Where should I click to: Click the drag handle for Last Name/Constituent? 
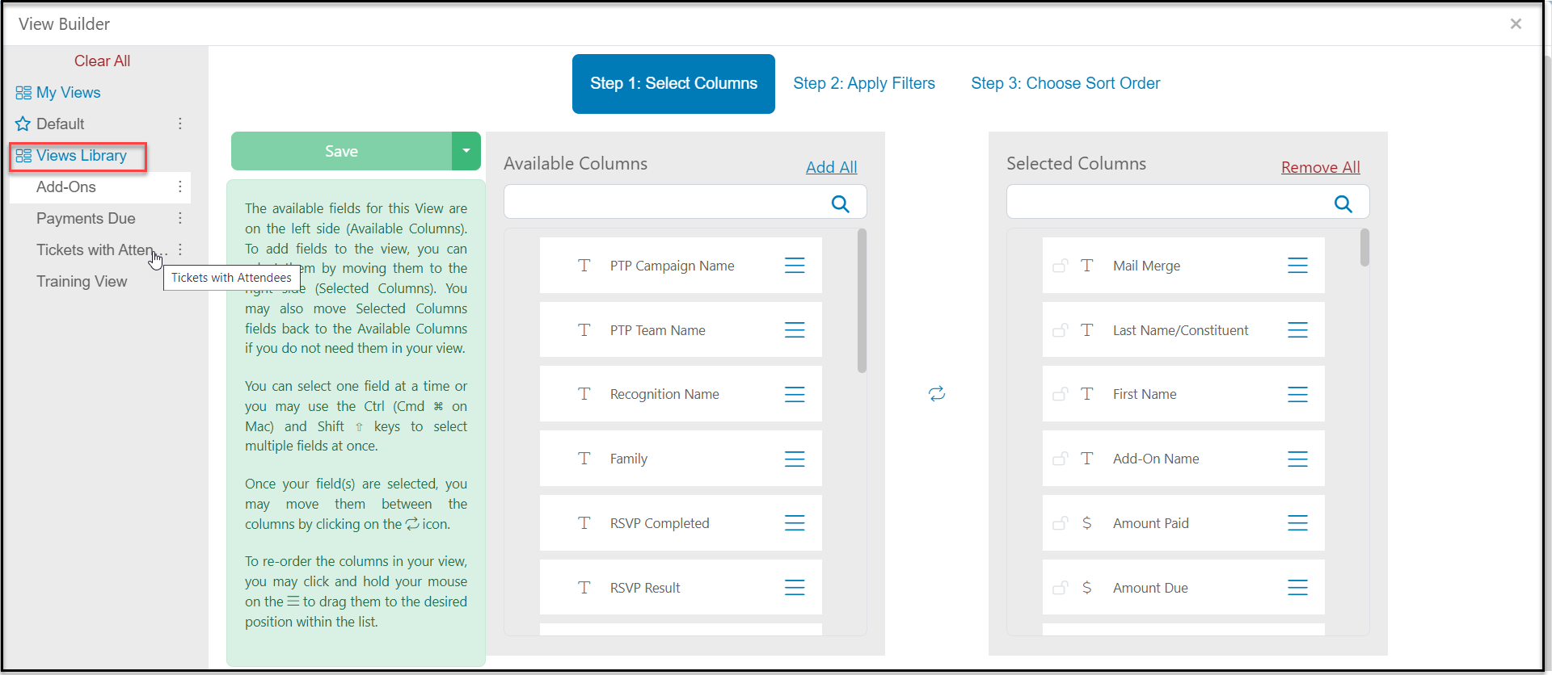(x=1297, y=330)
